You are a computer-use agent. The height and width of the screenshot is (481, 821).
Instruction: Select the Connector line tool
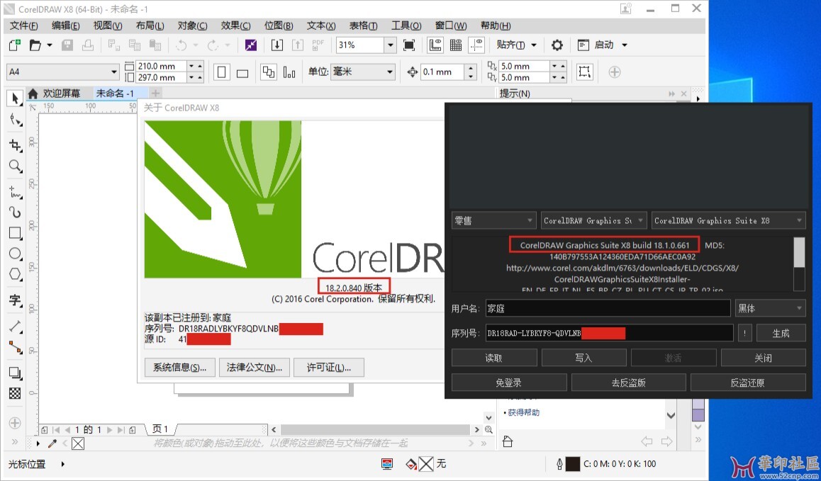coord(15,348)
